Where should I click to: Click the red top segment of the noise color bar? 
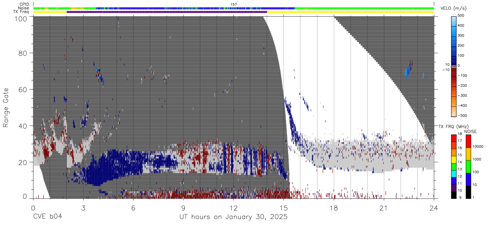[x=468, y=141]
